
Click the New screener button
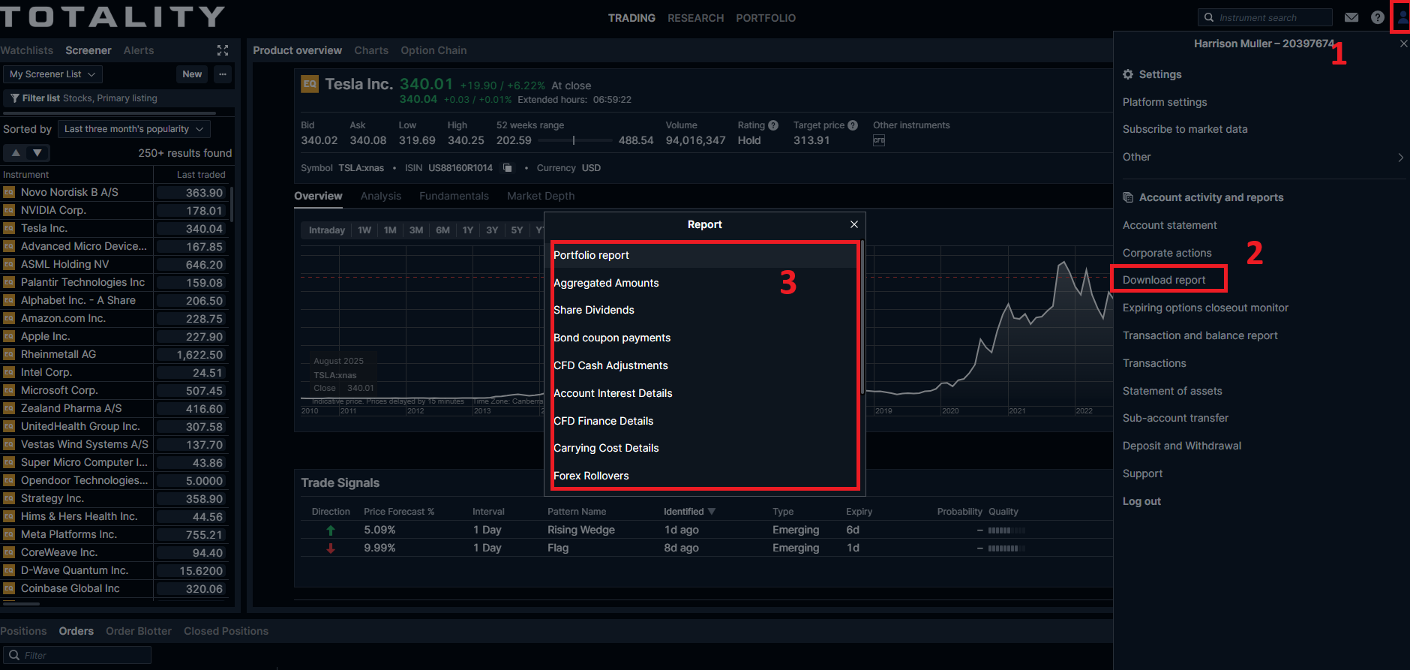(192, 74)
